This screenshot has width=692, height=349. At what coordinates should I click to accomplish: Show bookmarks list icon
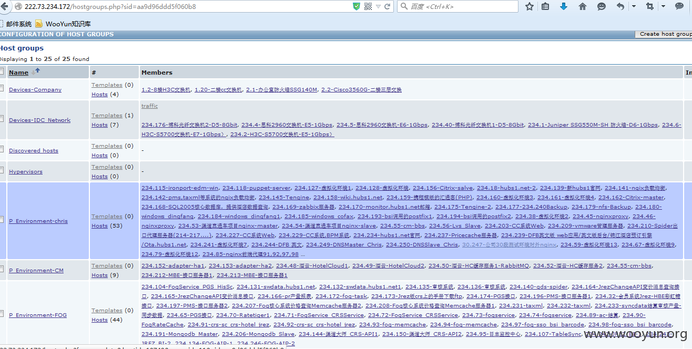point(545,6)
